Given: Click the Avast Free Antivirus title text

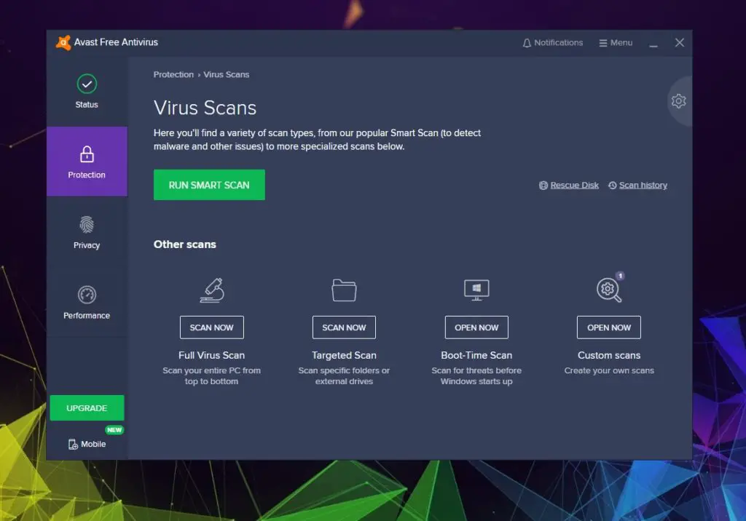Looking at the screenshot, I should point(116,42).
